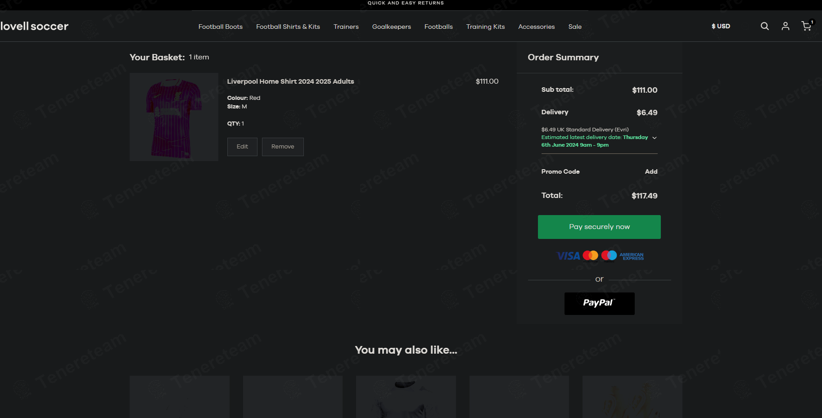The width and height of the screenshot is (822, 418).
Task: Click the Edit button for Liverpool shirt
Action: pos(242,147)
